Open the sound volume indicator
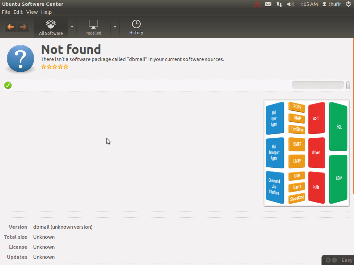354x265 pixels. point(290,4)
